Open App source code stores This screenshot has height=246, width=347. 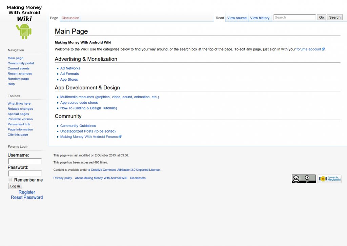click(79, 103)
